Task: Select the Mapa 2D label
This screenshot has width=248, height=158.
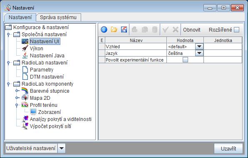Action: coord(40,98)
